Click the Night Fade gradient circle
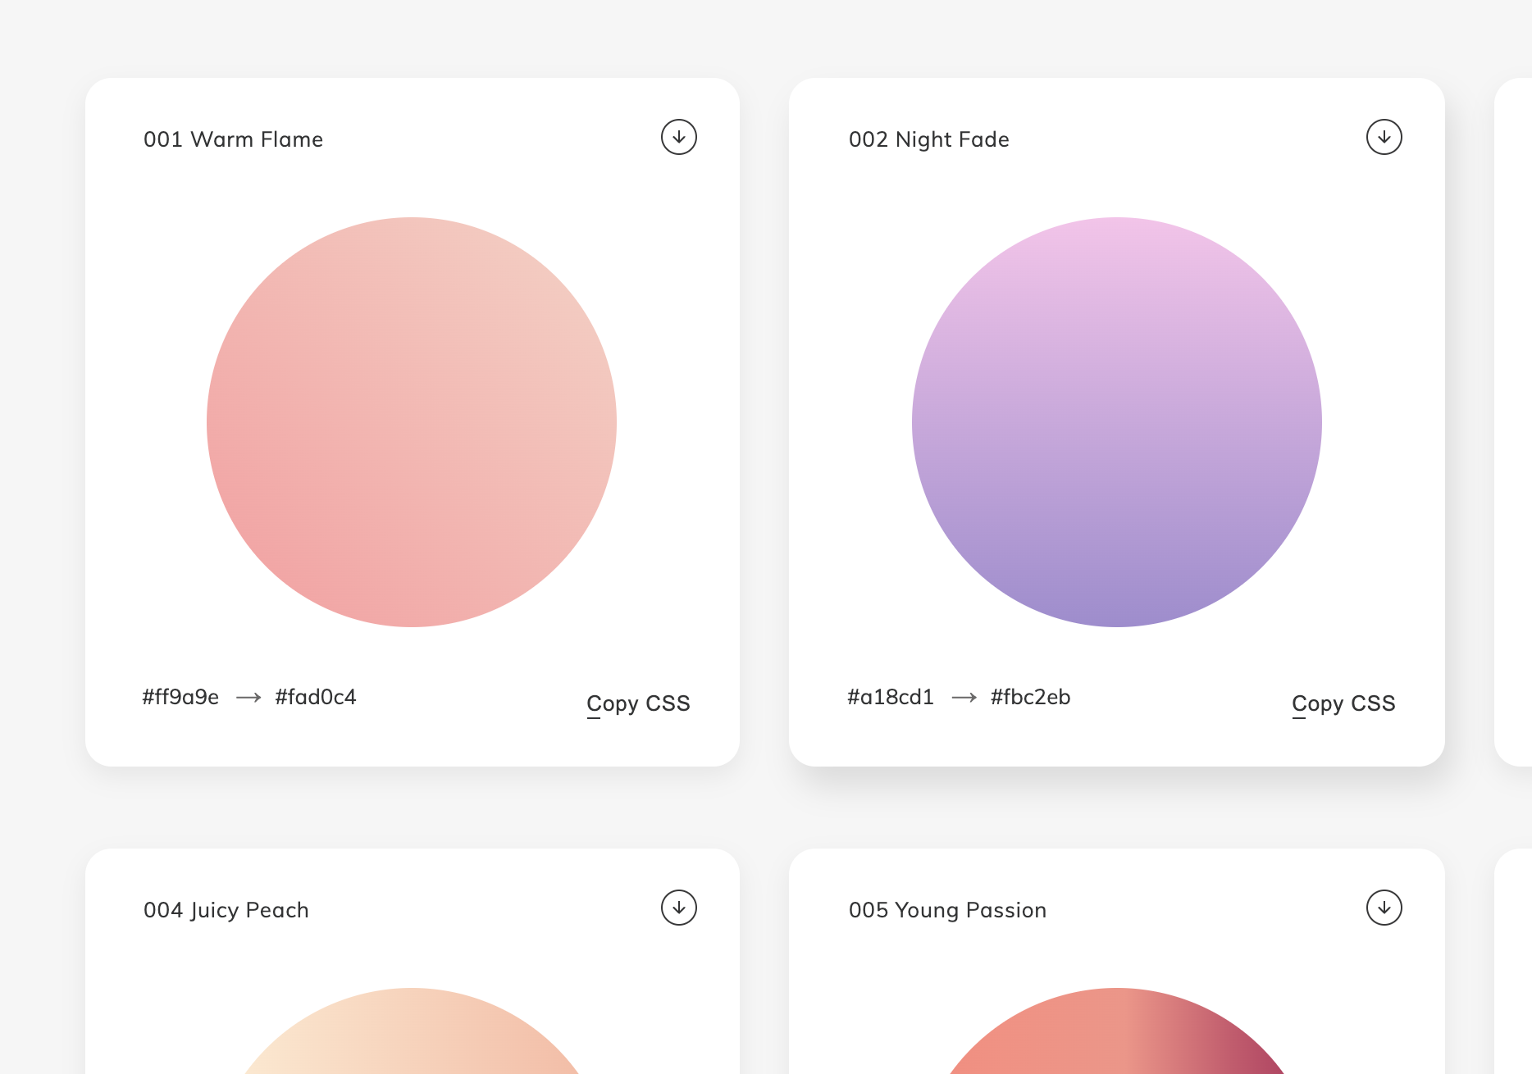 (1117, 422)
